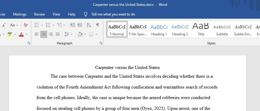This screenshot has width=260, height=111.
Task: Toggle Align Left paragraph alignment
Action: (37, 34)
